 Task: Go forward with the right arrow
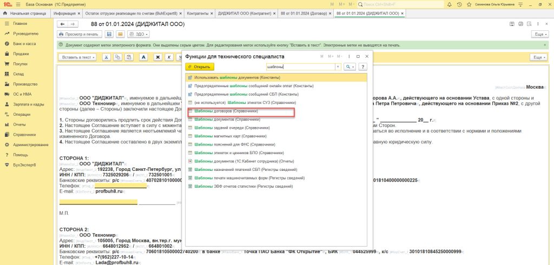72,24
